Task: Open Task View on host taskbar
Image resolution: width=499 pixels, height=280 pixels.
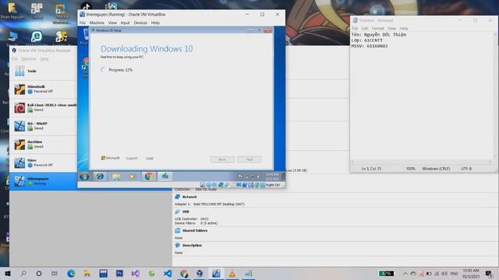Action: pos(55,273)
